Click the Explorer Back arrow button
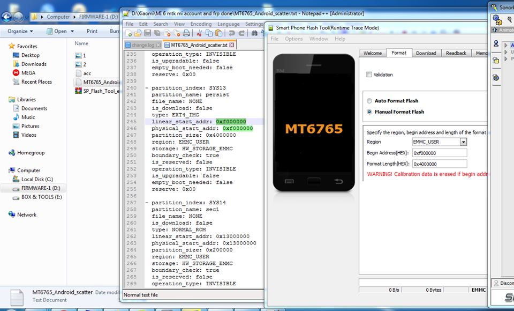The width and height of the screenshot is (514, 311). tap(6, 17)
